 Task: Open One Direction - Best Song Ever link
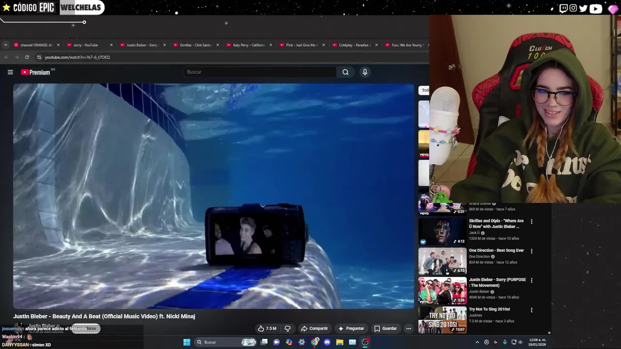click(x=496, y=251)
